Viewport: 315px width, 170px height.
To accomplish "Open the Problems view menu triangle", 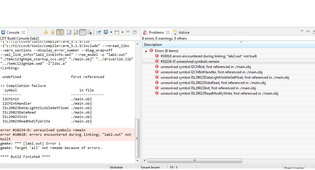I will point(302,31).
